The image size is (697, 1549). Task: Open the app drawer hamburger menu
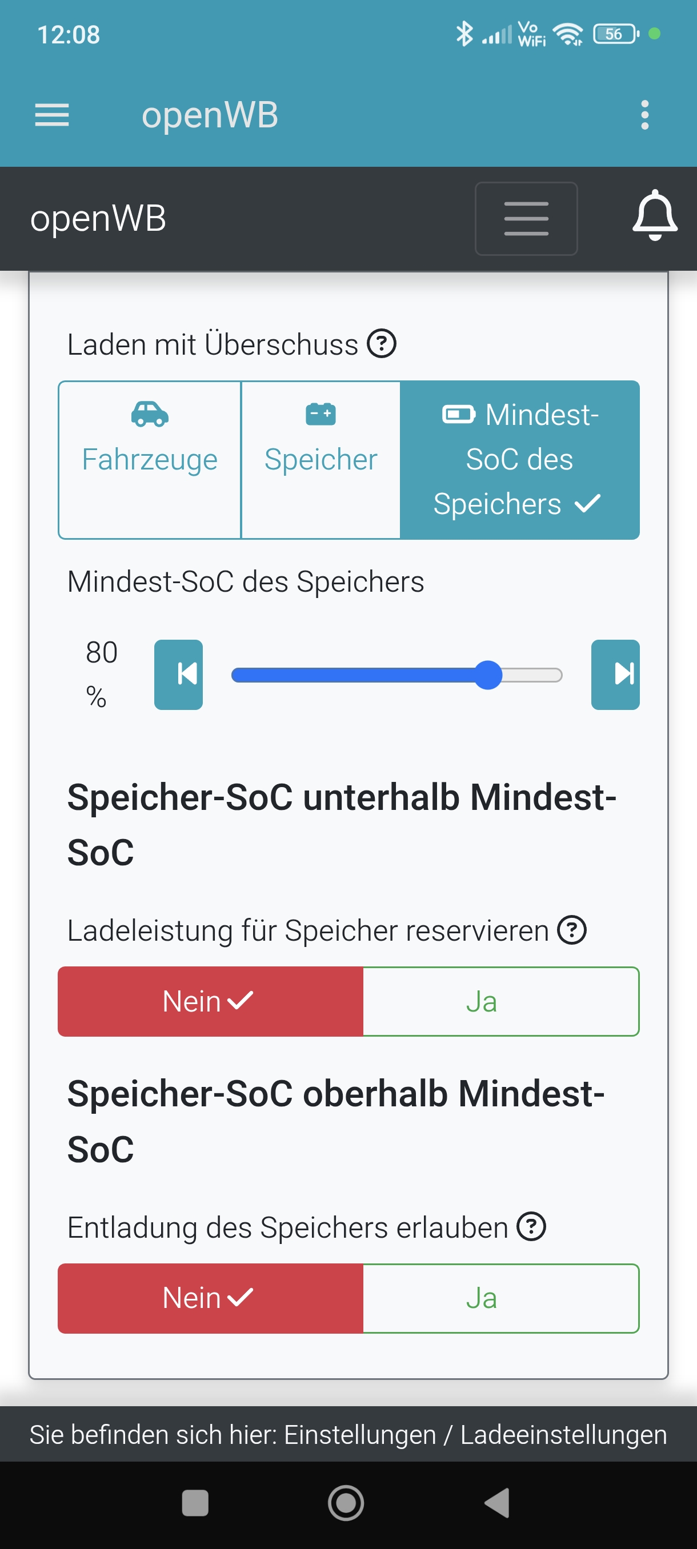point(52,115)
